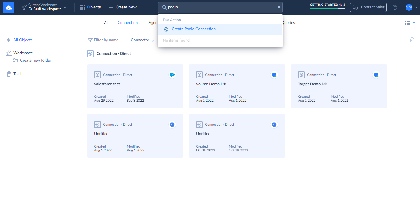Viewport: 420px width, 206px height.
Task: Click connection icon on Source Demo DB card
Action: (199, 75)
